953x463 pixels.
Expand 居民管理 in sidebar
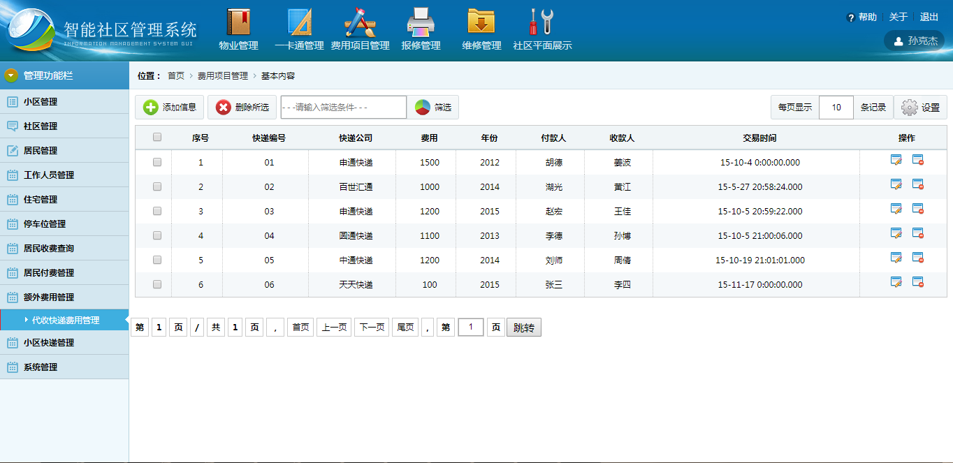coord(64,151)
